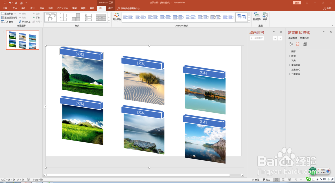Expand the 三维格式 (3-D Format) section
The height and width of the screenshot is (183, 335).
click(x=294, y=70)
